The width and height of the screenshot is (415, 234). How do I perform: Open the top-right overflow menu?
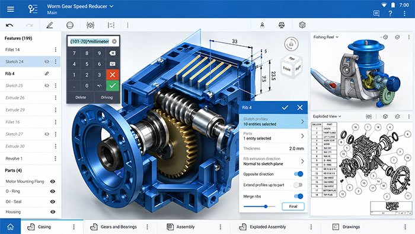[x=404, y=13]
